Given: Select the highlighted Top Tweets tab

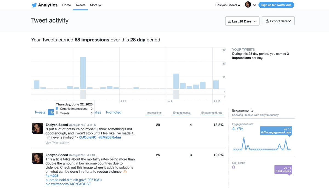Looking at the screenshot, I should [51, 112].
